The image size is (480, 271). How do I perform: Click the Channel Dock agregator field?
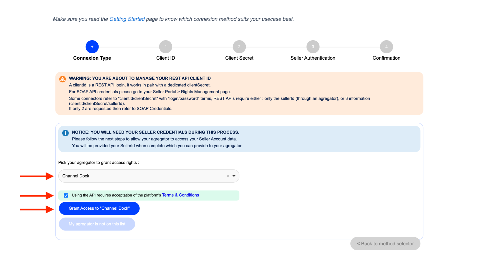pos(149,176)
